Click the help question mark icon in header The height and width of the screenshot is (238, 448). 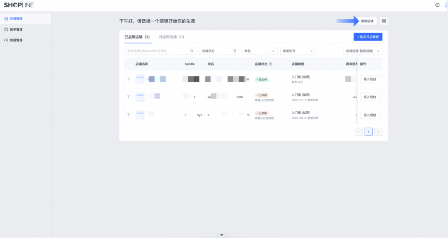[437, 5]
